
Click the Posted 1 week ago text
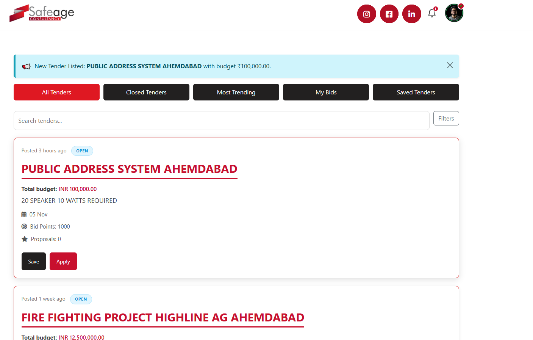tap(44, 299)
